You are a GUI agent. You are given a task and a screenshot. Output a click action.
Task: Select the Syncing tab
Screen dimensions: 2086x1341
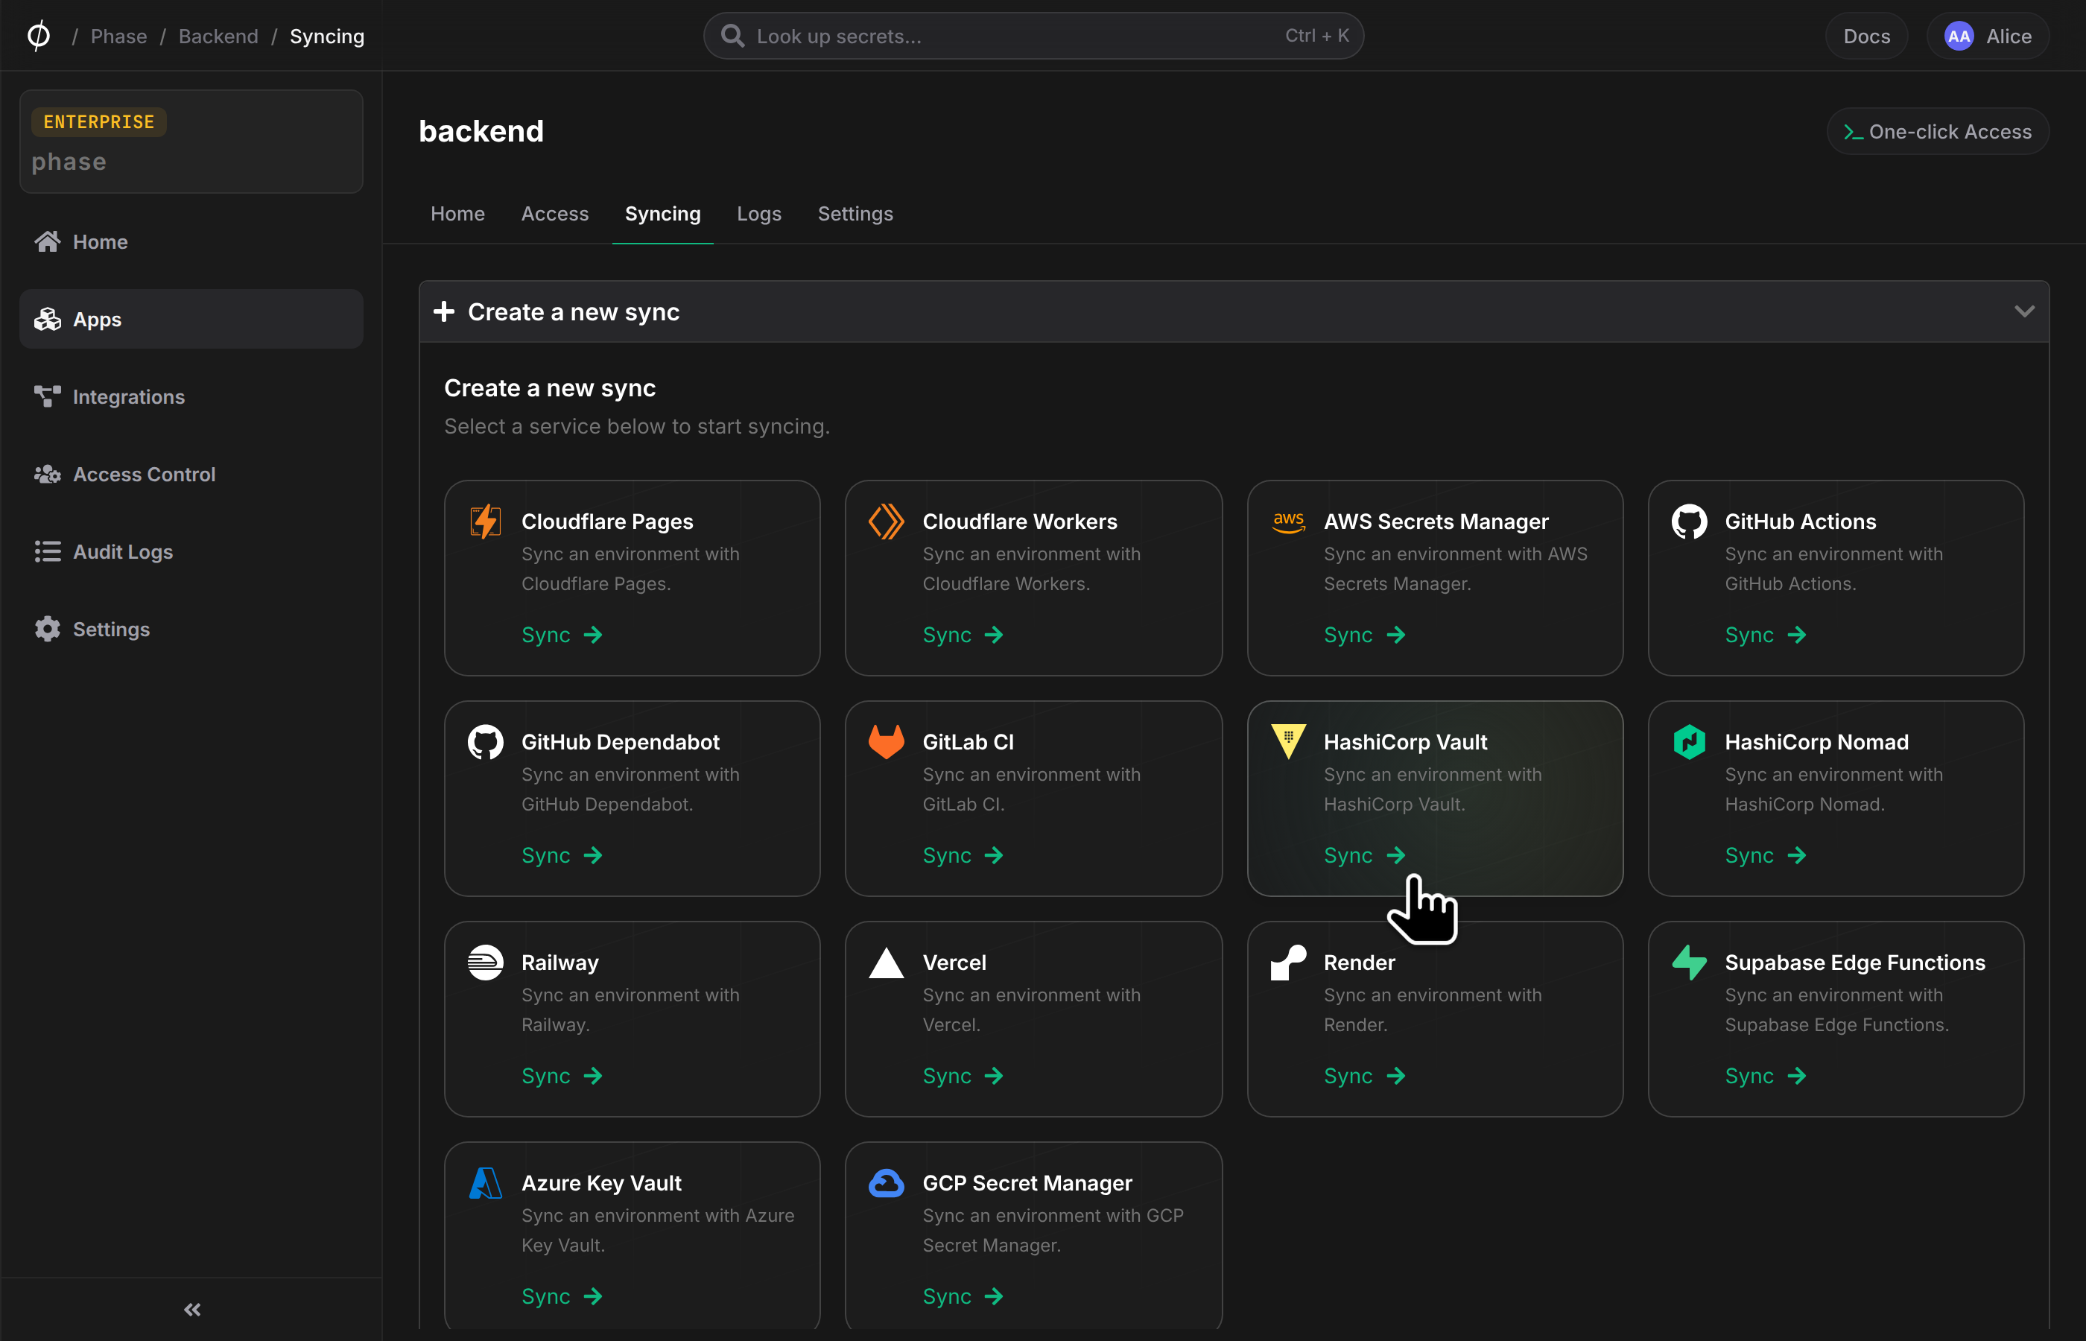click(x=662, y=213)
